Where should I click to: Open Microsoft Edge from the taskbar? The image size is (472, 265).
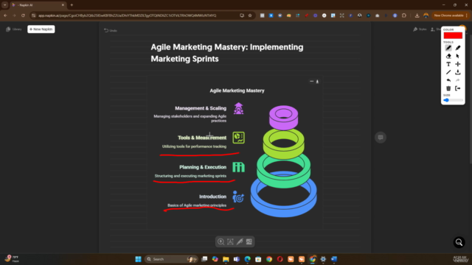coord(248,259)
